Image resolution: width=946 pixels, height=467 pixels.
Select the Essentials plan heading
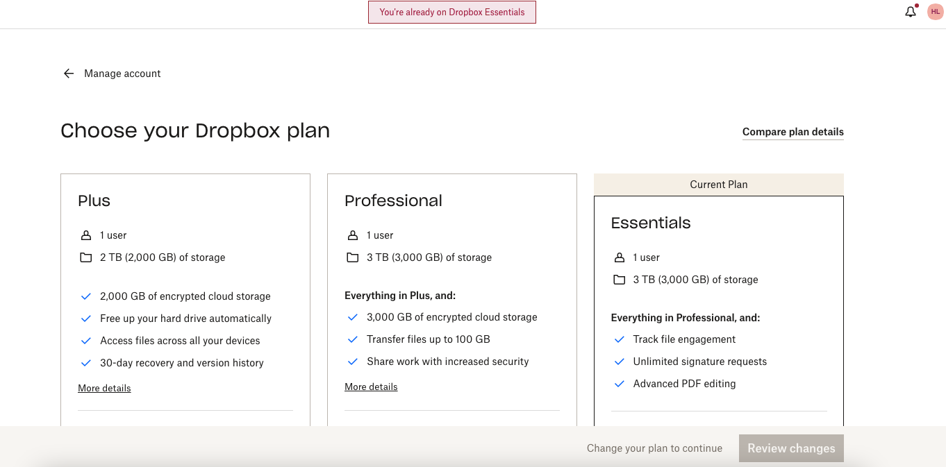click(x=651, y=223)
